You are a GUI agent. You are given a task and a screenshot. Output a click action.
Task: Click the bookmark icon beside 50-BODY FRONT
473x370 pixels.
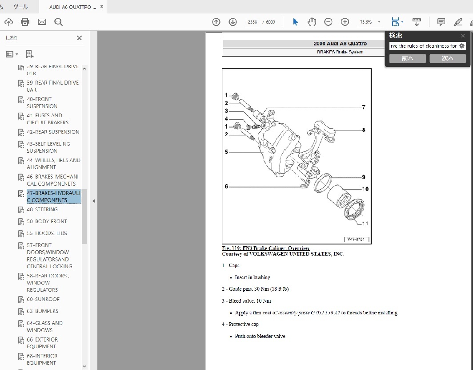pos(21,222)
